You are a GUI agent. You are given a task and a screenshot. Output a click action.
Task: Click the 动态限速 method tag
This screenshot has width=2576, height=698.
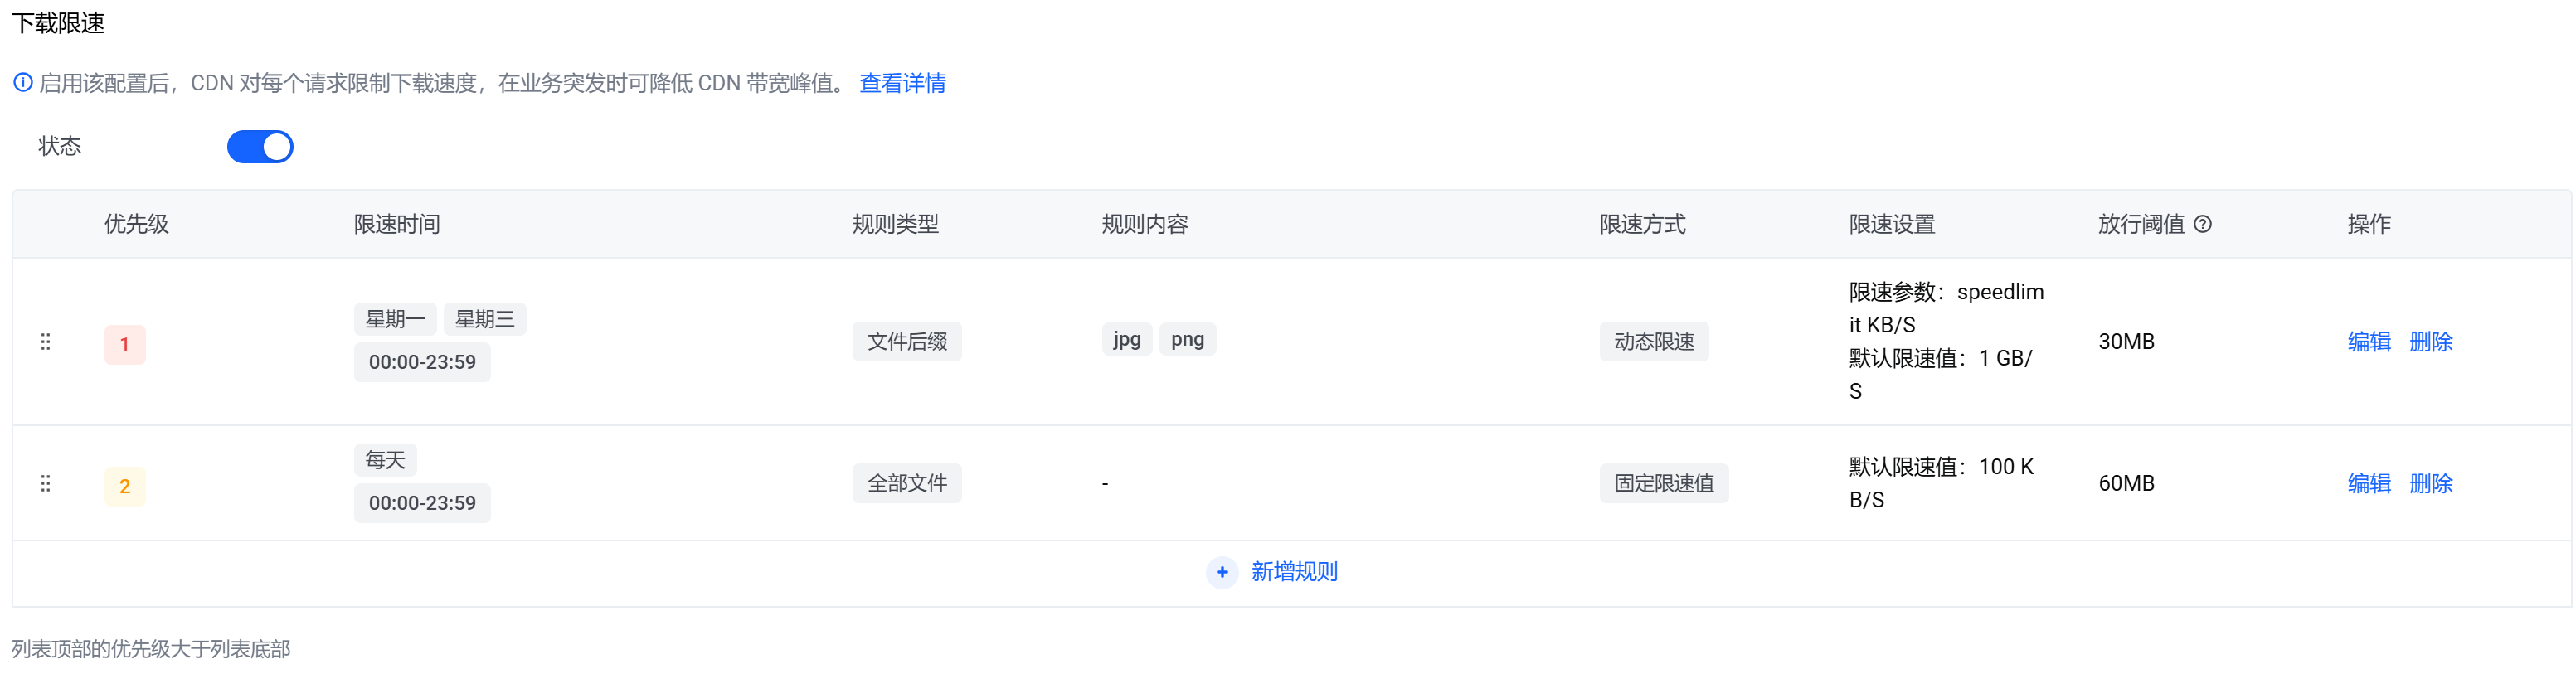pos(1654,342)
